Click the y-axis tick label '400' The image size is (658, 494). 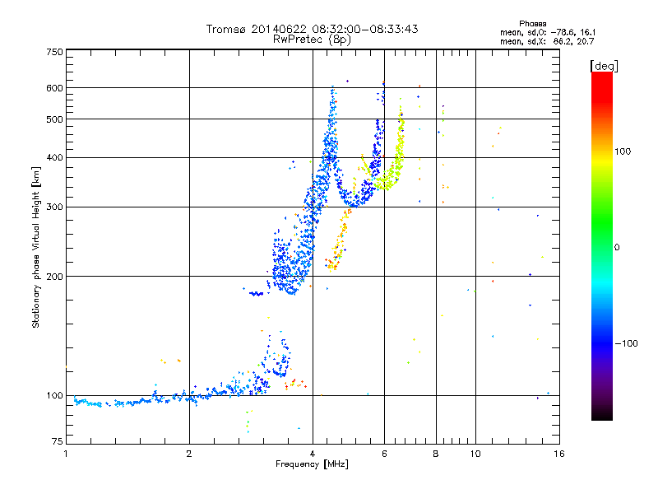[55, 157]
